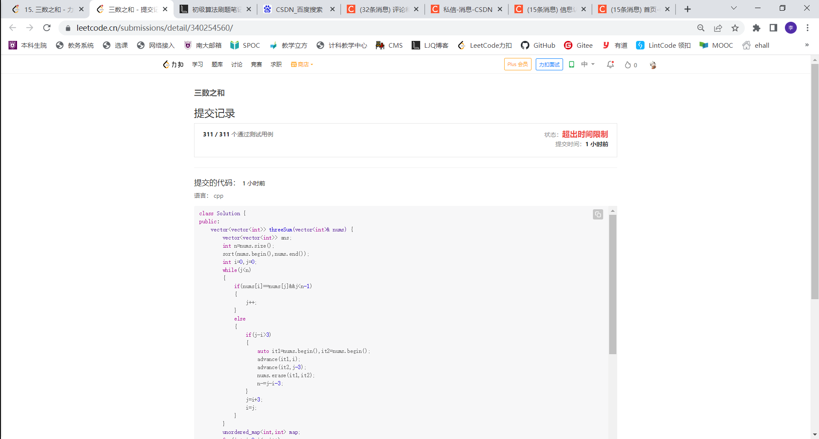
Task: Open the notifications bell
Action: 610,64
